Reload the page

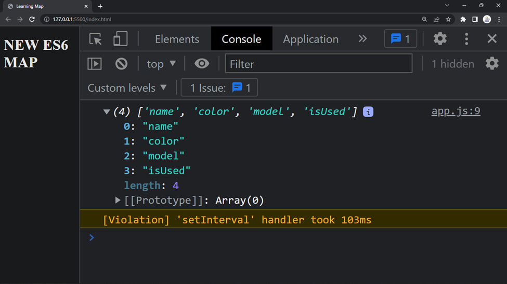(x=32, y=19)
